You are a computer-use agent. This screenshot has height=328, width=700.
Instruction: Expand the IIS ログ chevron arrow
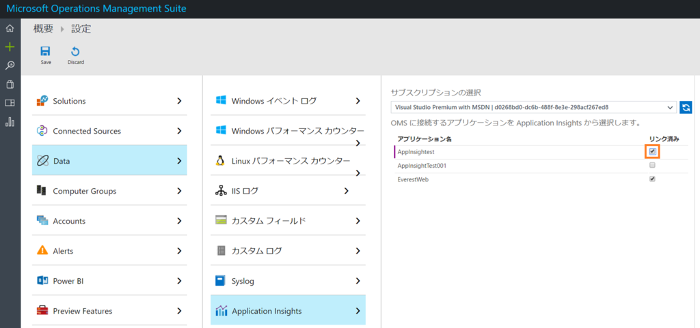click(347, 191)
